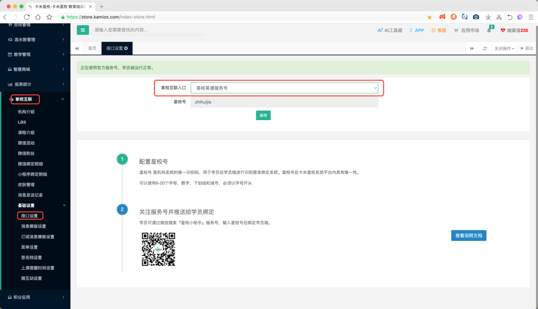Open the APP download link
538x309 pixels.
point(417,30)
